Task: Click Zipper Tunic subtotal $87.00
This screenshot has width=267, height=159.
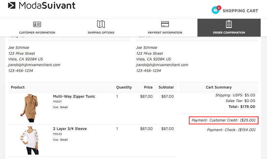Action: (168, 96)
